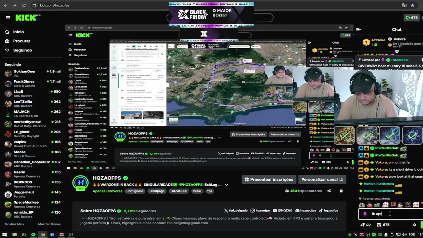
Task: Open the Windows Start menu
Action: (x=5, y=235)
